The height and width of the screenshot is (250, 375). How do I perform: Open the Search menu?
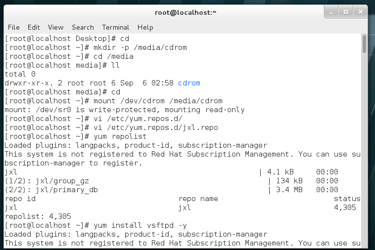pyautogui.click(x=83, y=27)
